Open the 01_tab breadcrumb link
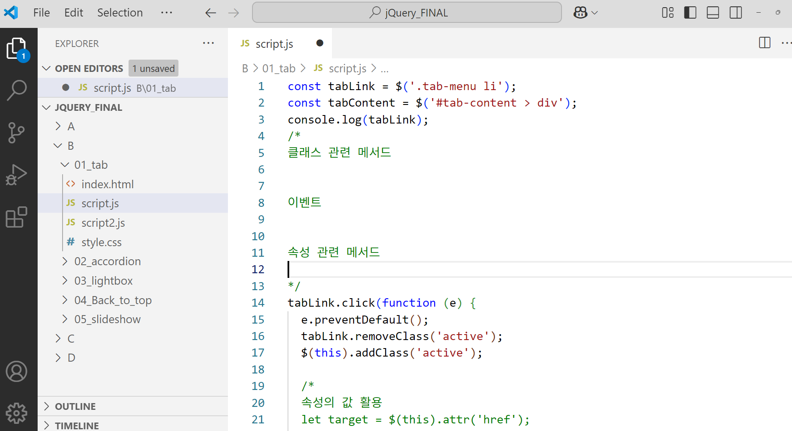The image size is (792, 431). pyautogui.click(x=278, y=68)
